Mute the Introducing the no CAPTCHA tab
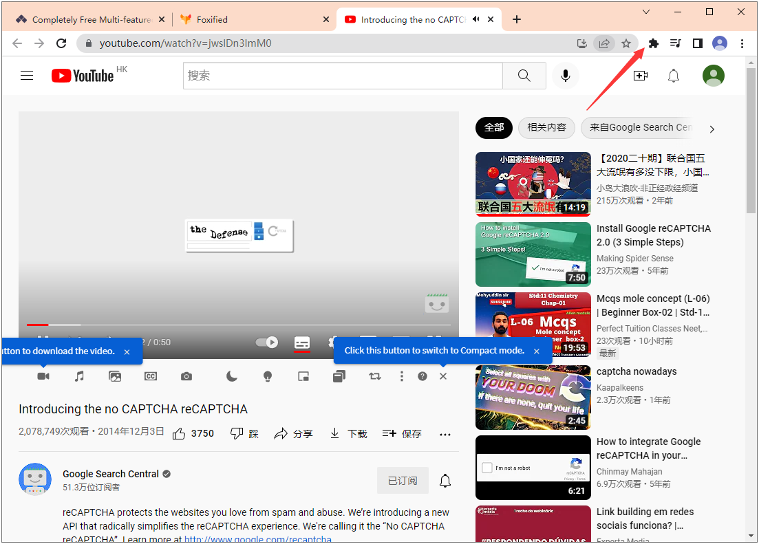Image resolution: width=759 pixels, height=544 pixels. [x=476, y=19]
